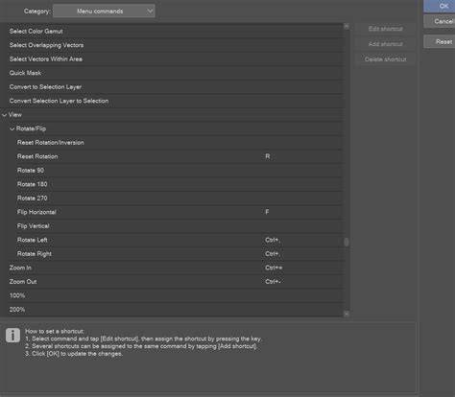Collapse the Rotate/Flip subgroup

point(12,128)
